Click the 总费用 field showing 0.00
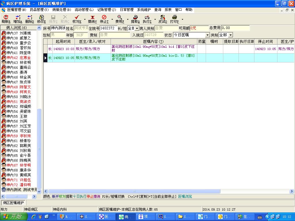The height and width of the screenshot is (221, 295). 235,28
